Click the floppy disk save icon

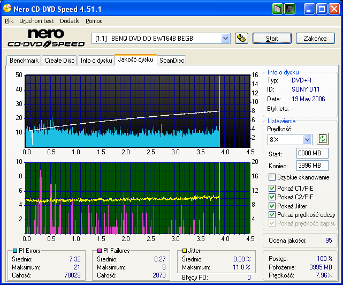(290, 9)
